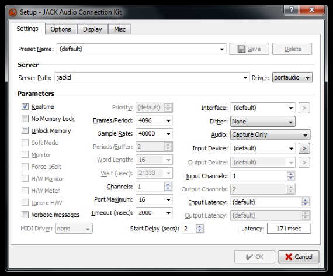The width and height of the screenshot is (333, 276).
Task: Expand the Frames/Period dropdown
Action: (x=154, y=120)
